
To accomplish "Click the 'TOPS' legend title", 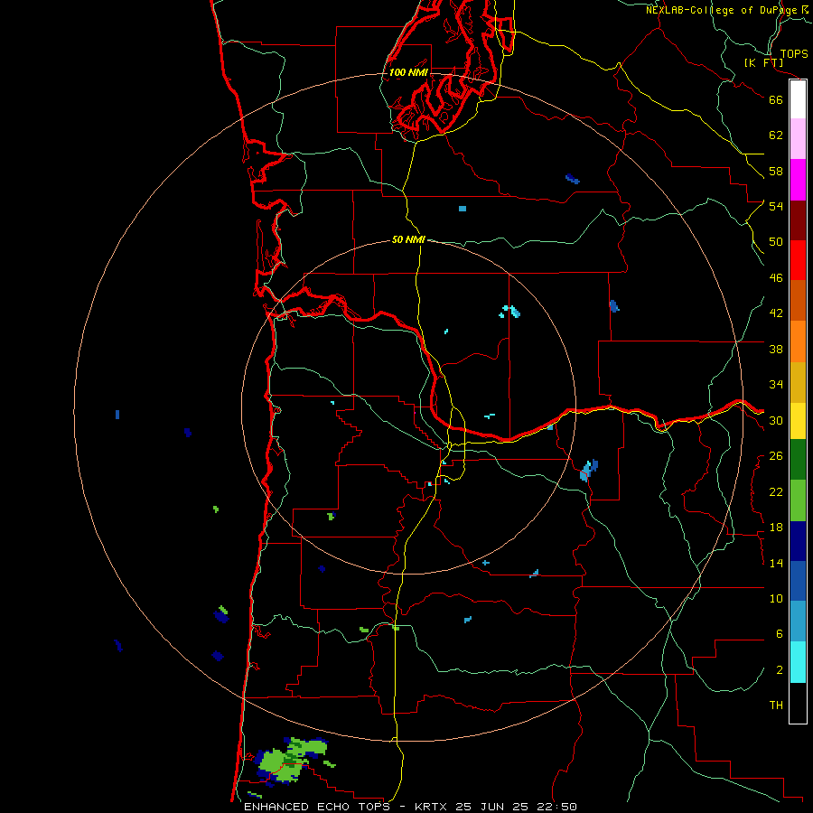I will coord(794,53).
